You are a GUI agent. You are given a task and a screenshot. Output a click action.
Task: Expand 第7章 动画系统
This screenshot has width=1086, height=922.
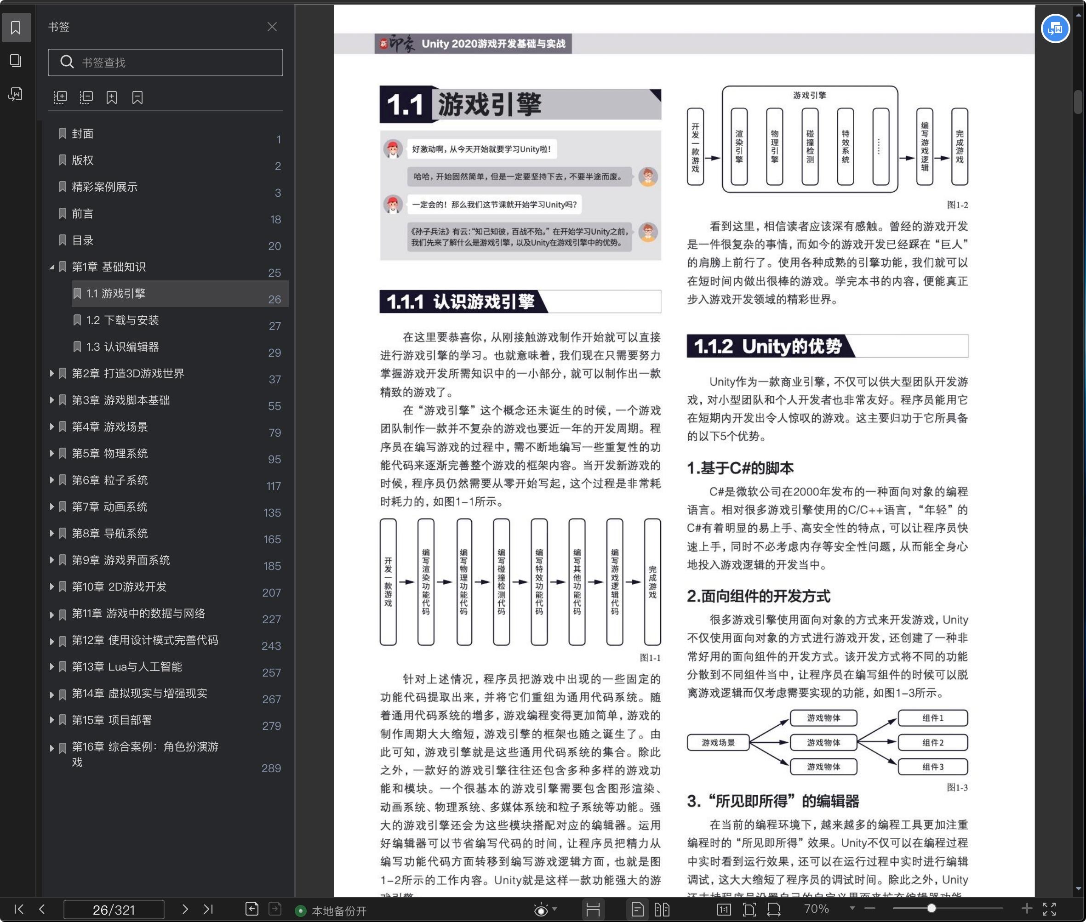point(52,507)
